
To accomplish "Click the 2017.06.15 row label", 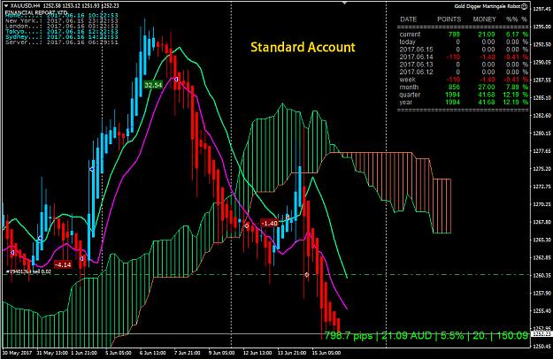I will click(x=416, y=50).
